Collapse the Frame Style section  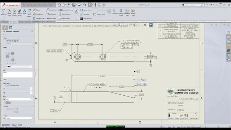coord(33,83)
